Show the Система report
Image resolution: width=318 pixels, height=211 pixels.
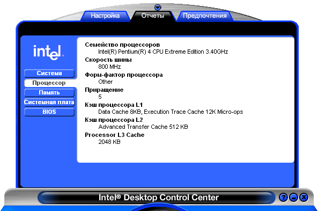(x=49, y=74)
